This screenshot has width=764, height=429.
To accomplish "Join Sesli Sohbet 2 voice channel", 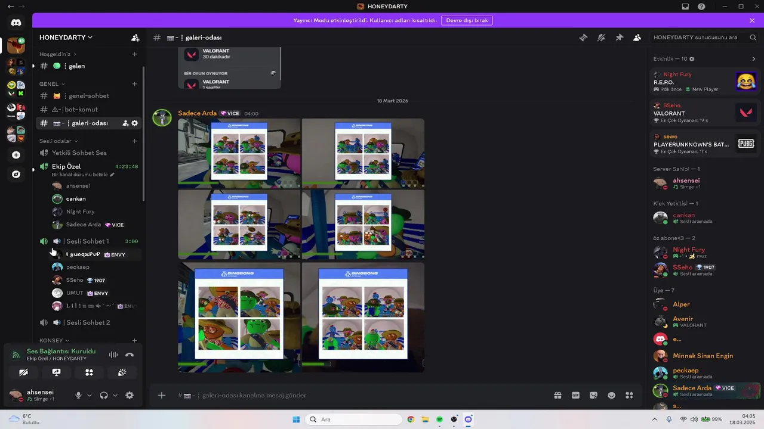I will coord(88,322).
